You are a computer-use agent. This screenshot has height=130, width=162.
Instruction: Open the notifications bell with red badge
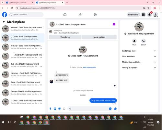click(149, 15)
